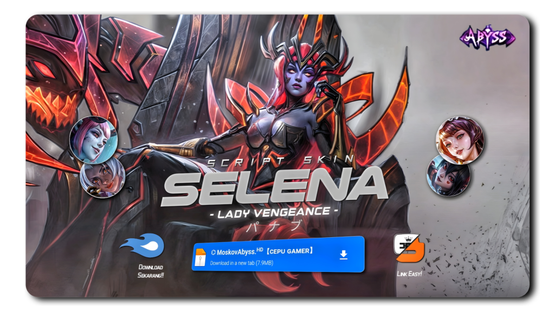The width and height of the screenshot is (555, 312).
Task: Choose the brown-haired girl avatar circle
Action: [x=460, y=140]
